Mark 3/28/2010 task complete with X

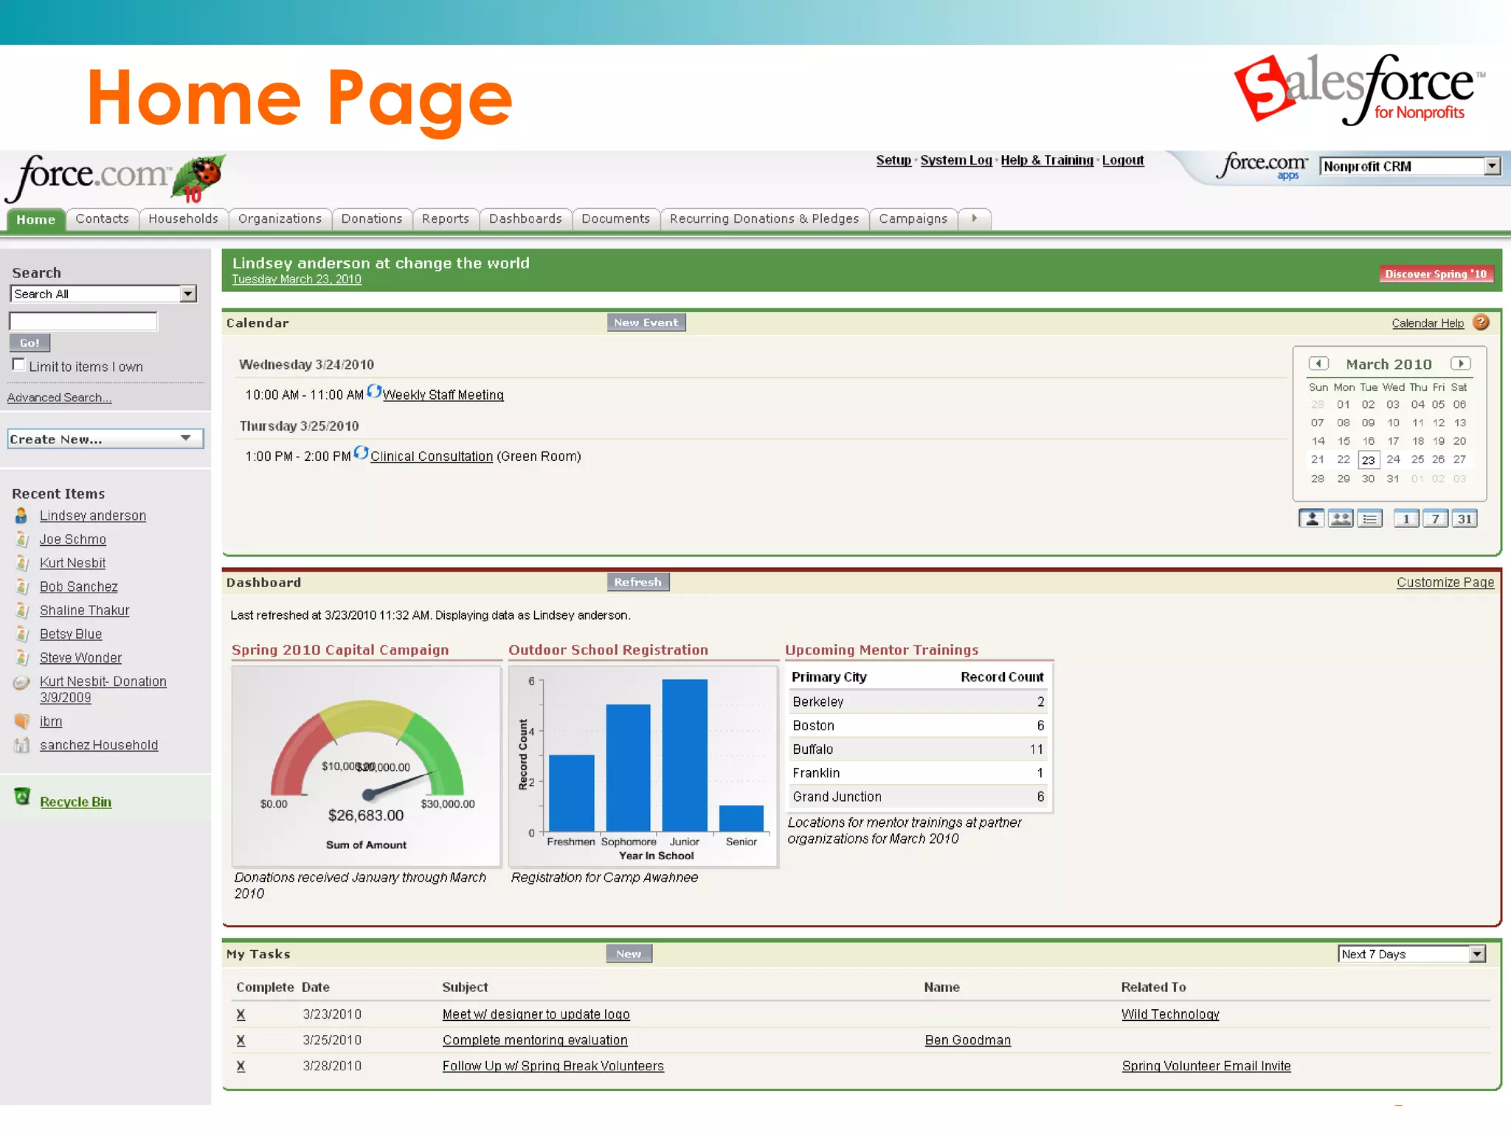[241, 1066]
